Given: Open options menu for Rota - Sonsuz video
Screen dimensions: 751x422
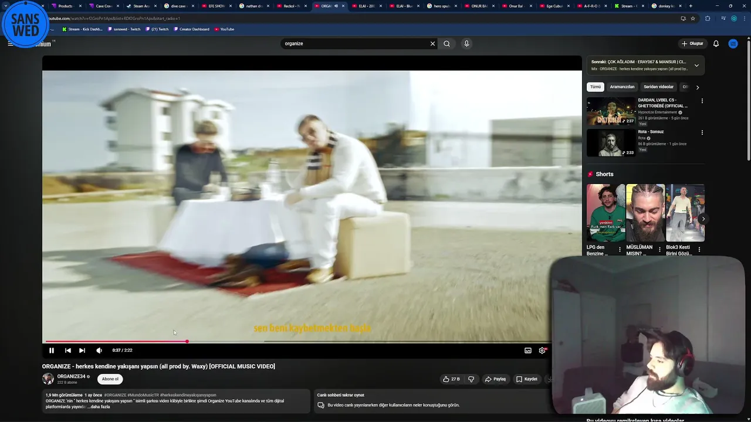Looking at the screenshot, I should tap(702, 132).
